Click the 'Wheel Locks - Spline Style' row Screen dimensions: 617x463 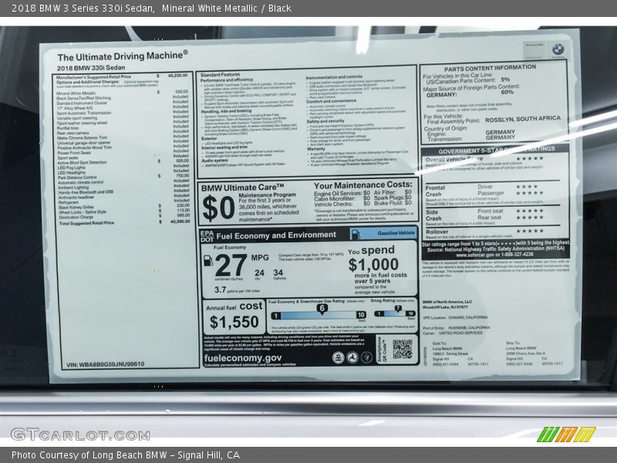123,211
